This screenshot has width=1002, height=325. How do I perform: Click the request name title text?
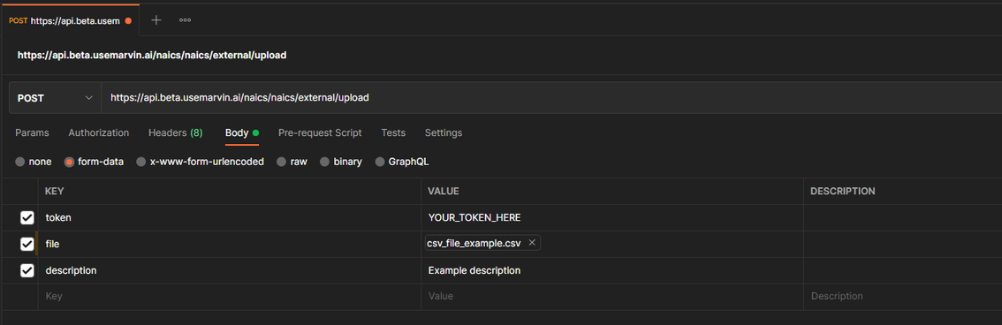[x=152, y=55]
